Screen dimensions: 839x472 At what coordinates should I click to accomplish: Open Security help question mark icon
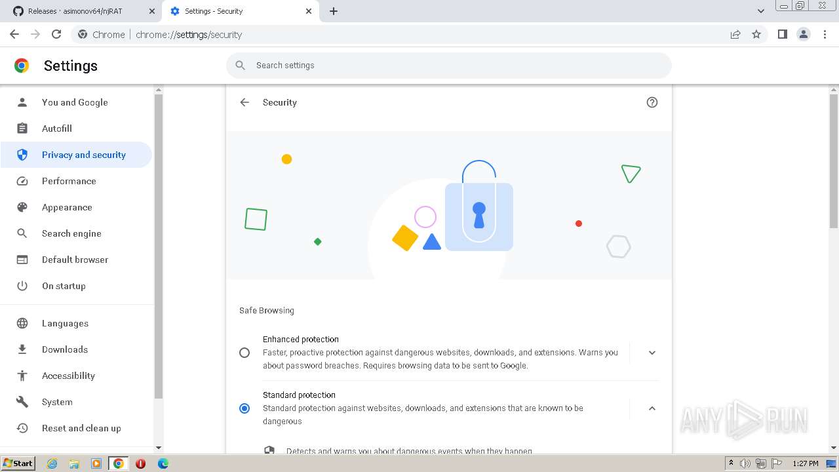[652, 102]
